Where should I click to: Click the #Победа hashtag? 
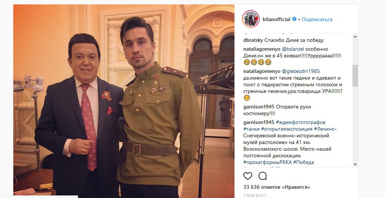click(x=304, y=162)
